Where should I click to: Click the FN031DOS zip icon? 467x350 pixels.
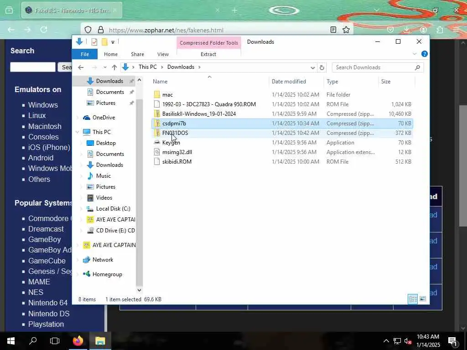click(x=157, y=133)
